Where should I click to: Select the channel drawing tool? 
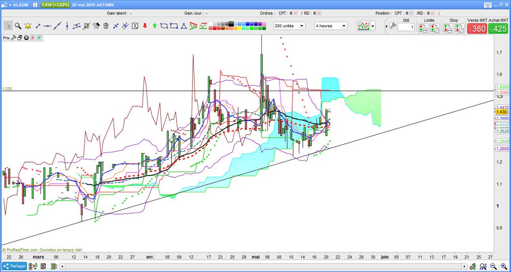click(x=77, y=26)
